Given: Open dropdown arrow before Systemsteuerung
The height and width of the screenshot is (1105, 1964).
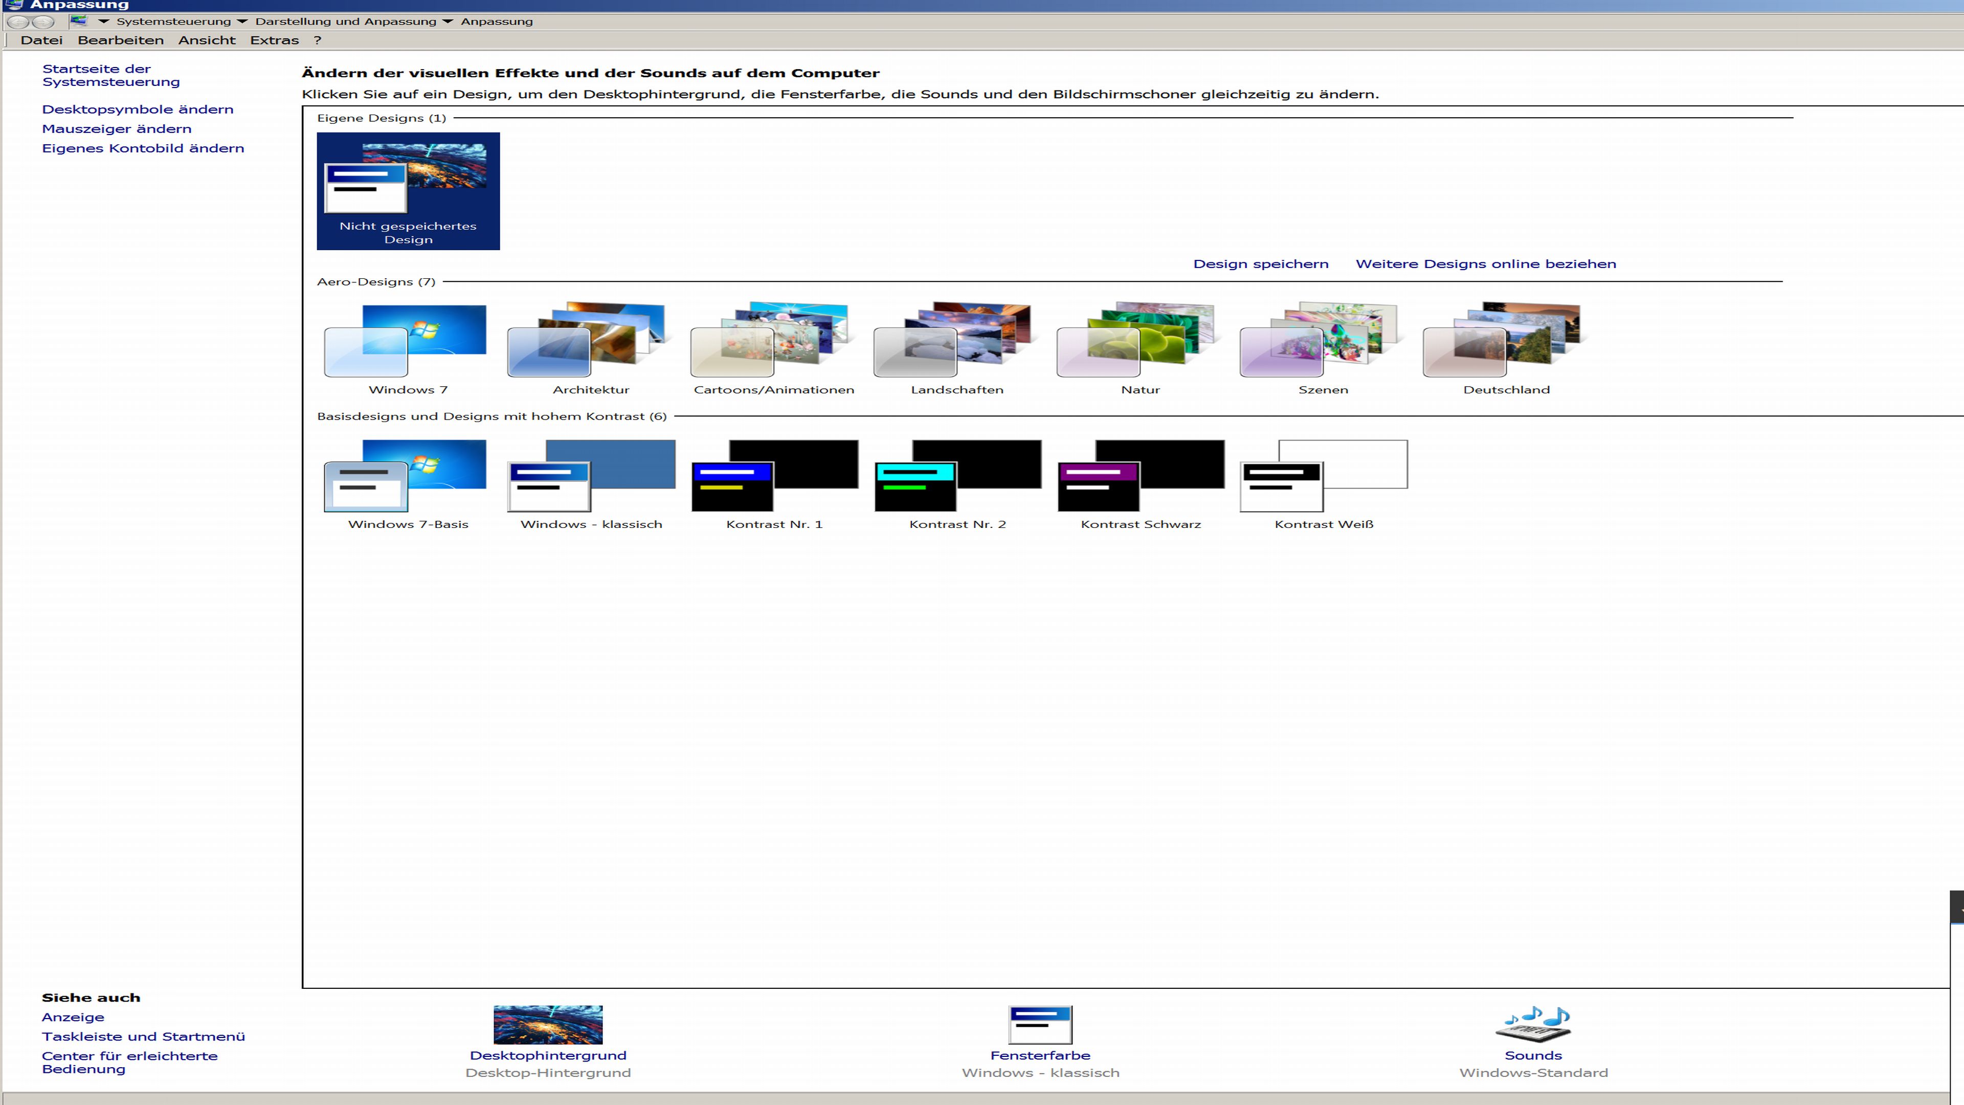Looking at the screenshot, I should point(104,21).
